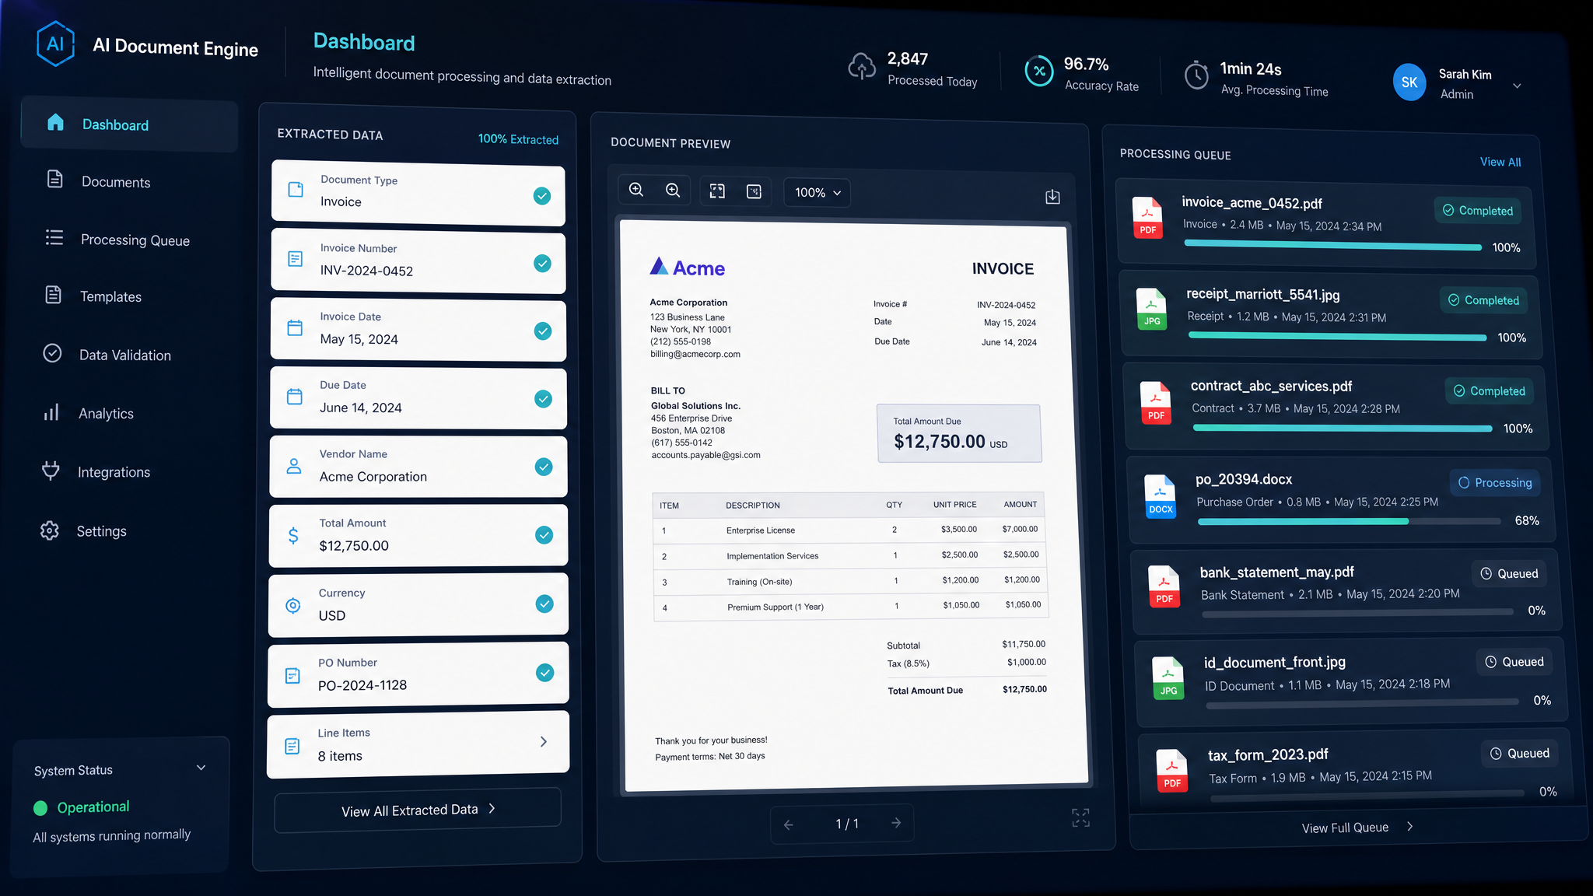
Task: Click View All Extracted Data button
Action: pyautogui.click(x=418, y=810)
